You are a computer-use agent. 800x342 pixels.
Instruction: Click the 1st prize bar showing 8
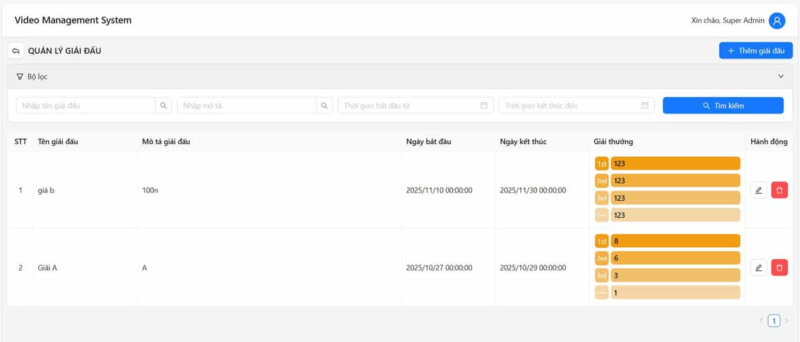[675, 241]
